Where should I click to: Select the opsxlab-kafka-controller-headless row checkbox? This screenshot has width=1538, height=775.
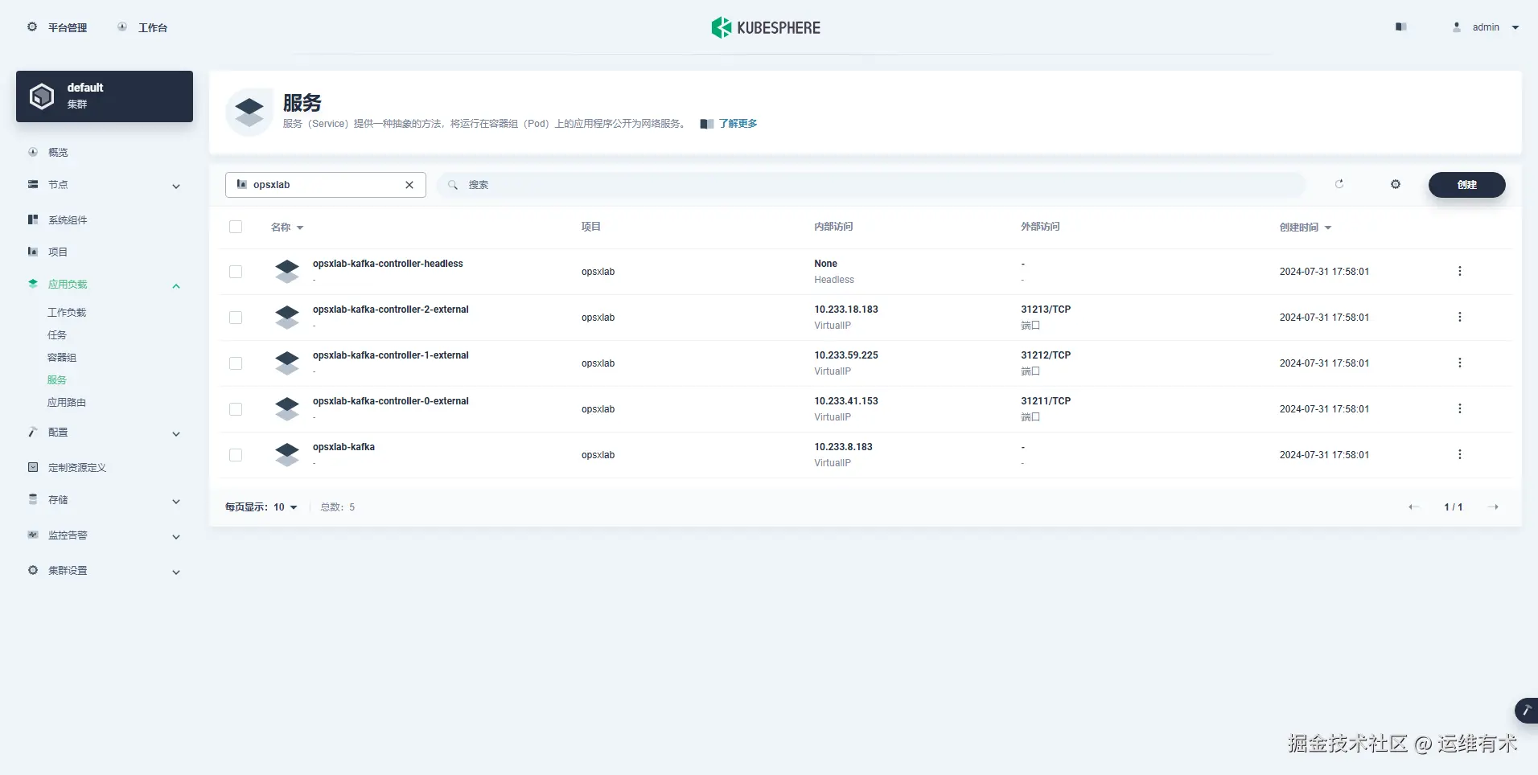pos(236,272)
